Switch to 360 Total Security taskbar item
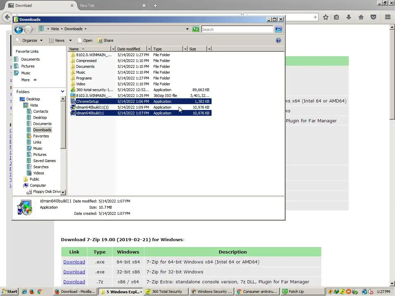Viewport: 395px width, 296px height. [x=166, y=292]
